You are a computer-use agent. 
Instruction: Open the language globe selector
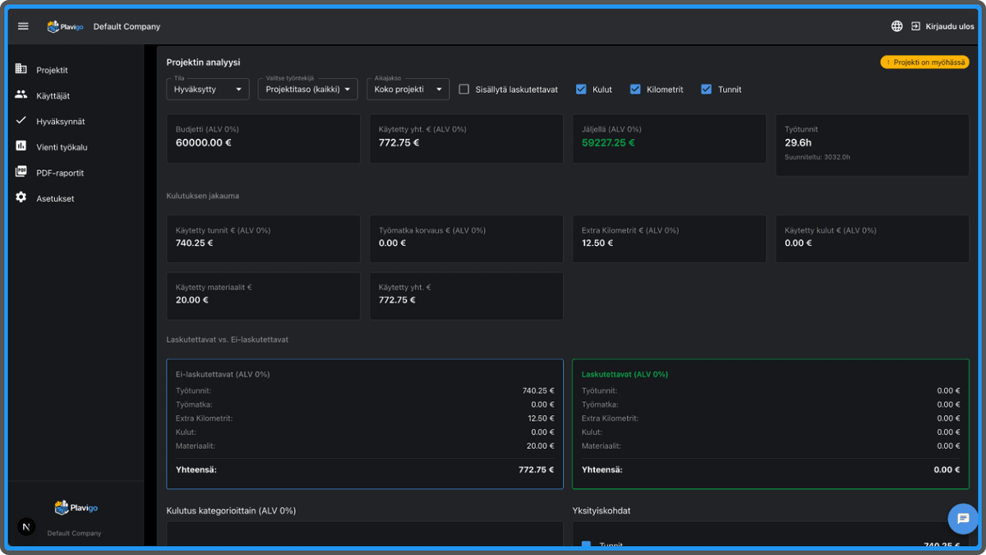pyautogui.click(x=896, y=26)
